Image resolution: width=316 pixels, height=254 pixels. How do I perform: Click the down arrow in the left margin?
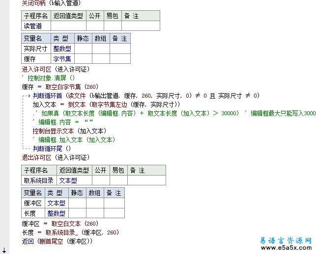click(4, 251)
